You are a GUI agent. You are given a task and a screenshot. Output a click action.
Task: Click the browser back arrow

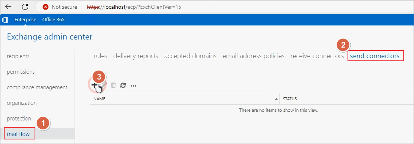point(8,7)
